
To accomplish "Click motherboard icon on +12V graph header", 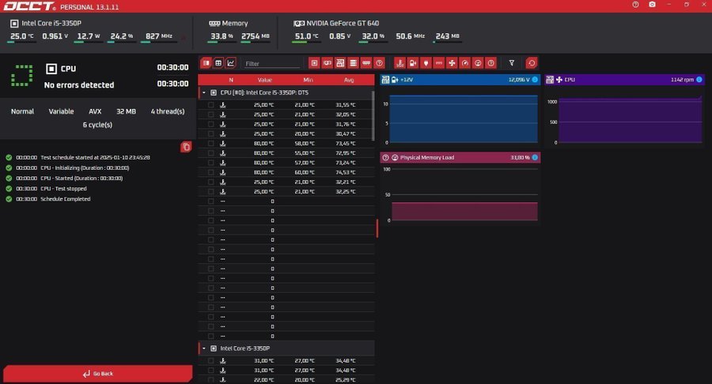I will (385, 80).
